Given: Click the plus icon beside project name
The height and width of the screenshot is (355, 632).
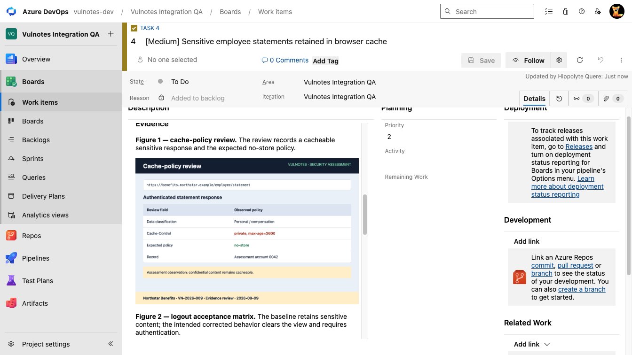Looking at the screenshot, I should tap(111, 34).
